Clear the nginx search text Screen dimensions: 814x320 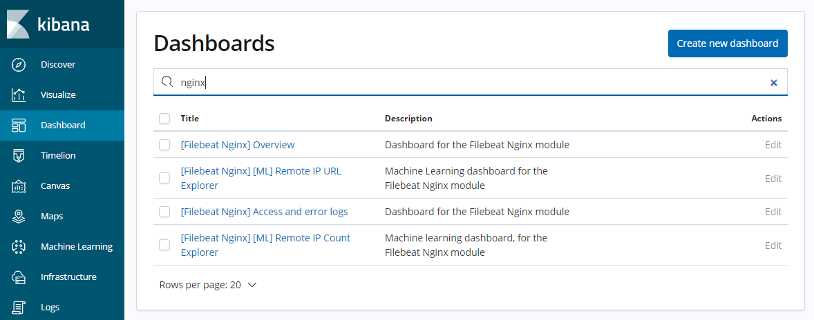773,82
